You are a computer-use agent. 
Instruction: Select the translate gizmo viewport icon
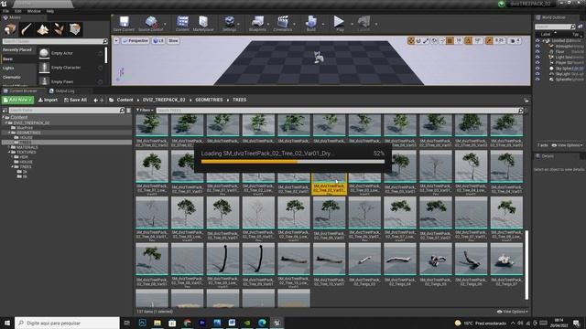[x=411, y=40]
